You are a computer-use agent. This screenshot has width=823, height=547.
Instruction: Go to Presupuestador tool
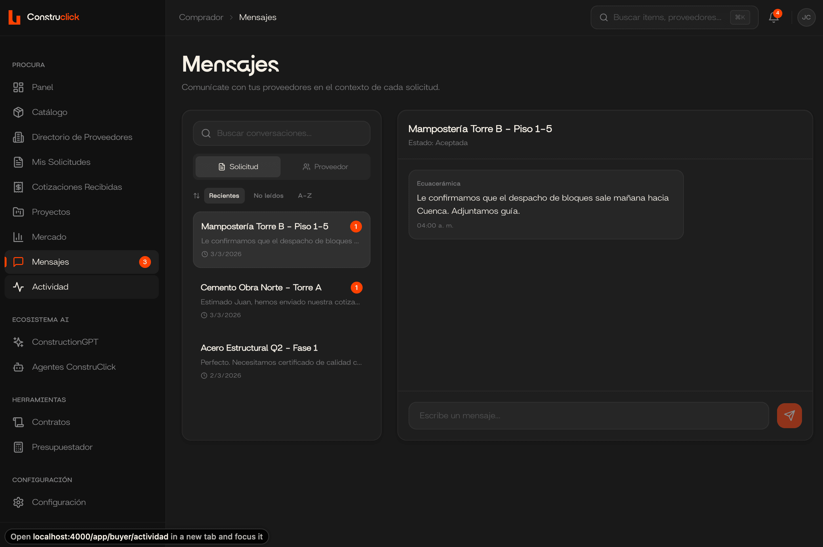(82, 447)
